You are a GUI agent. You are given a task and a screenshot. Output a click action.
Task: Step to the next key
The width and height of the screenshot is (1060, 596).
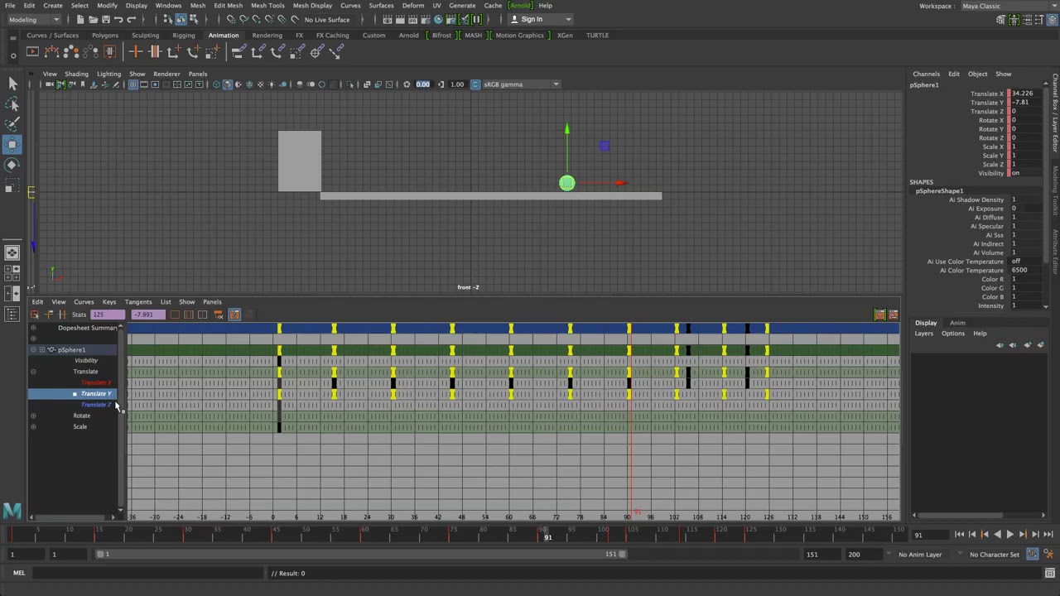[x=1022, y=535]
